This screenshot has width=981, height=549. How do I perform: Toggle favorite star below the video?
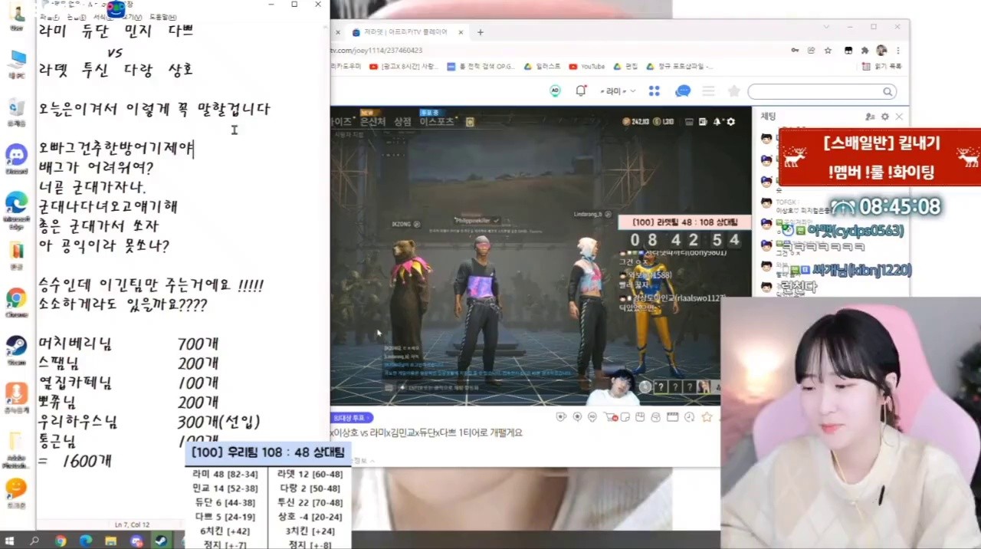pyautogui.click(x=707, y=417)
